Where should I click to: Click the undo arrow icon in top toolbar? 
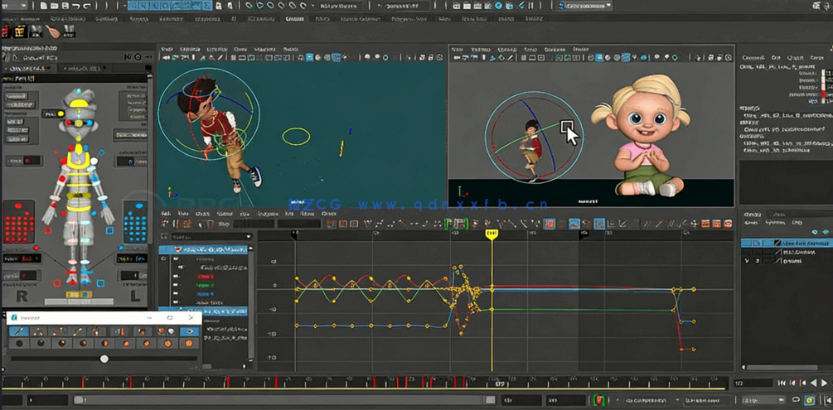(75, 6)
